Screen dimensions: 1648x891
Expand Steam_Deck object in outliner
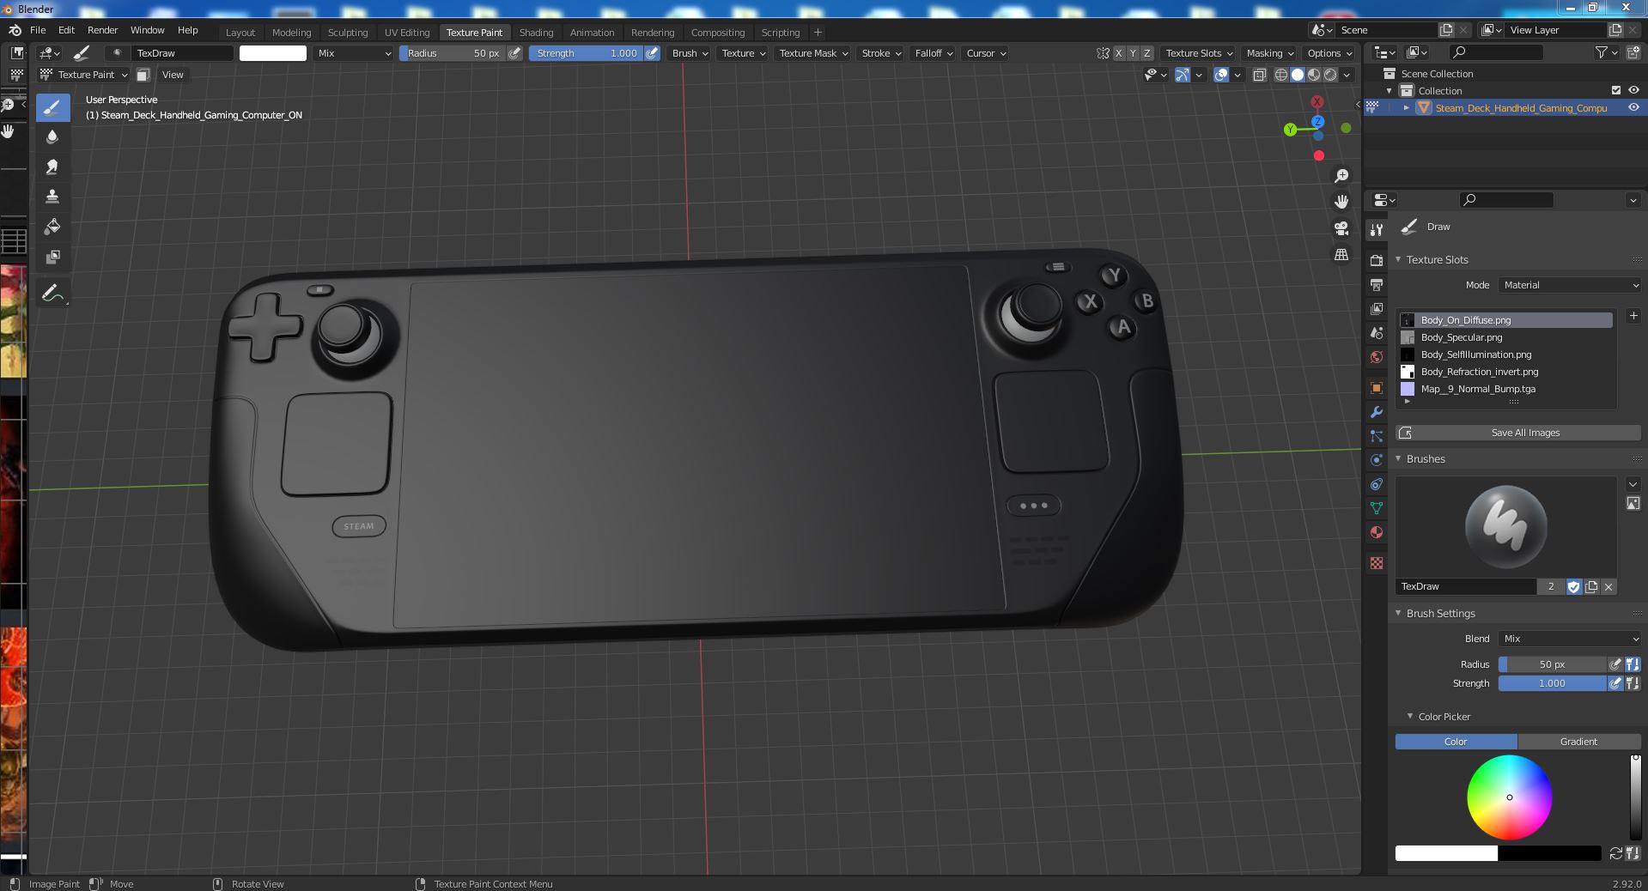click(x=1407, y=107)
